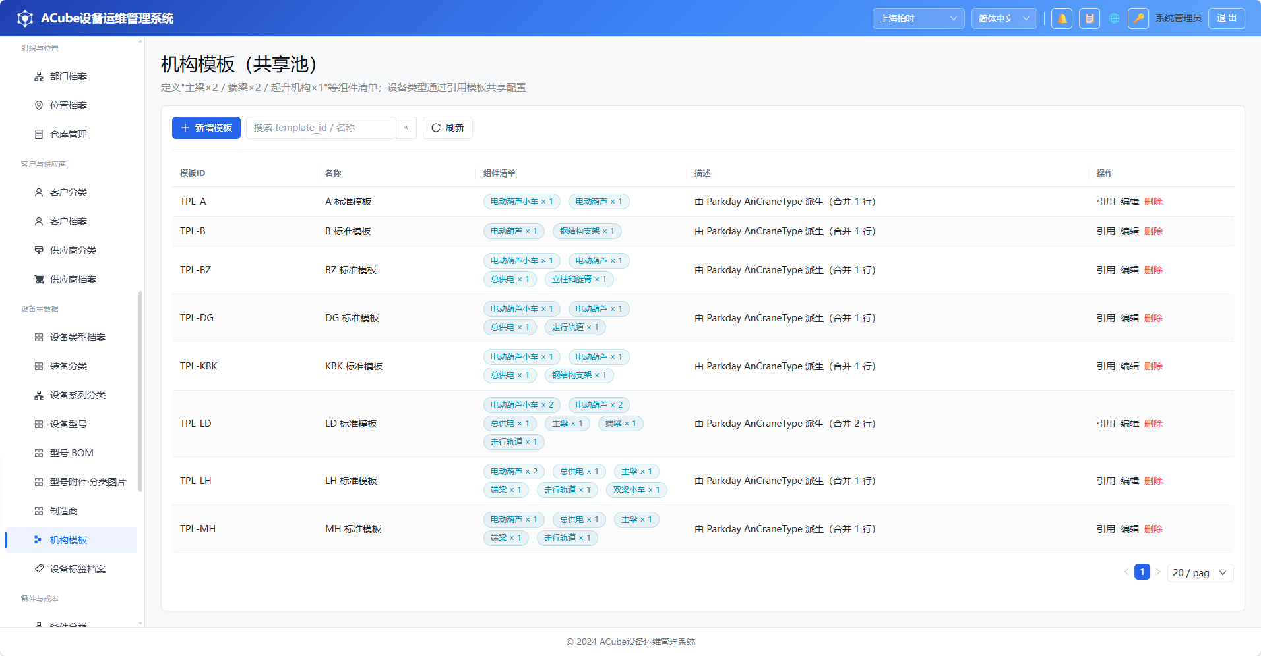
Task: Focus the template_id search input field
Action: 321,128
